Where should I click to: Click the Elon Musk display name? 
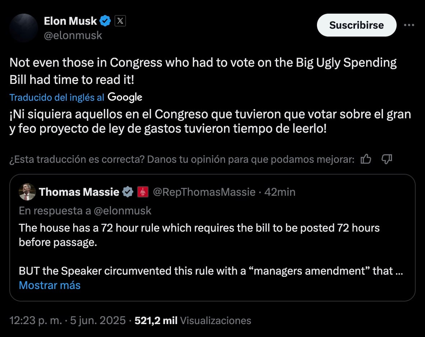pos(70,21)
